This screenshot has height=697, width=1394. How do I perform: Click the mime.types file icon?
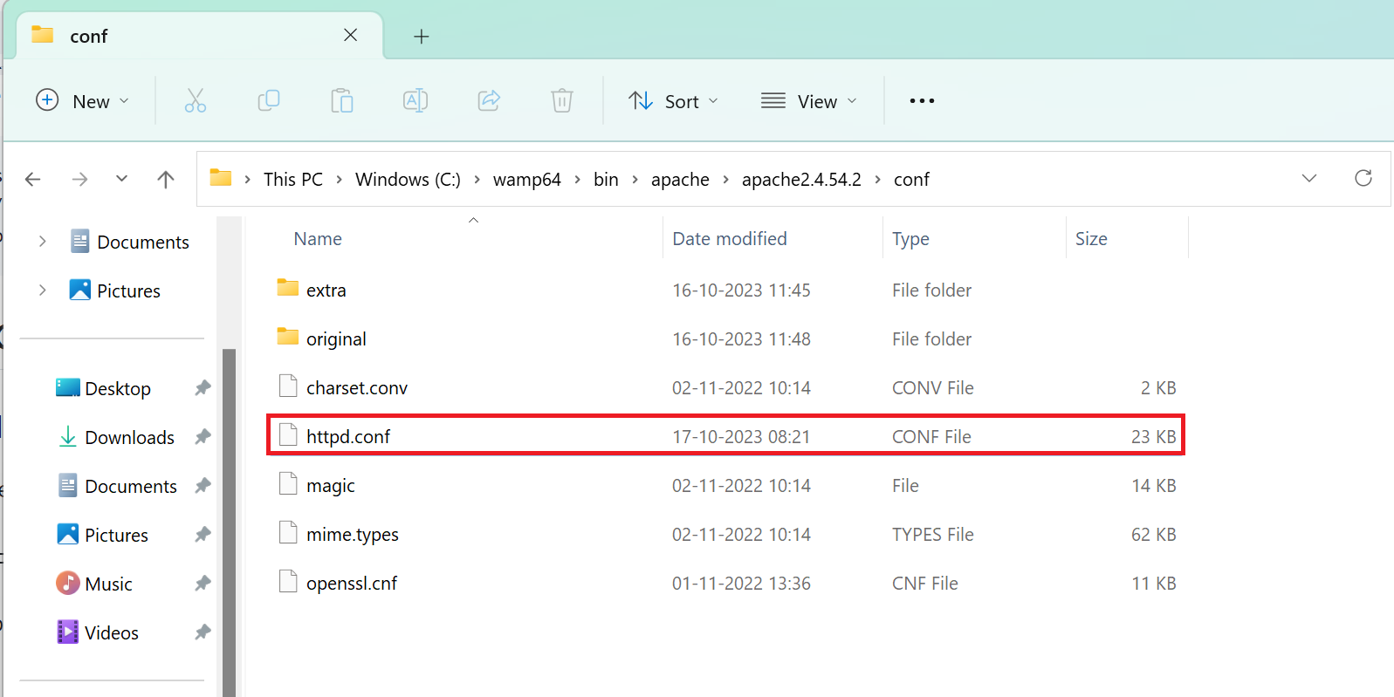(288, 532)
